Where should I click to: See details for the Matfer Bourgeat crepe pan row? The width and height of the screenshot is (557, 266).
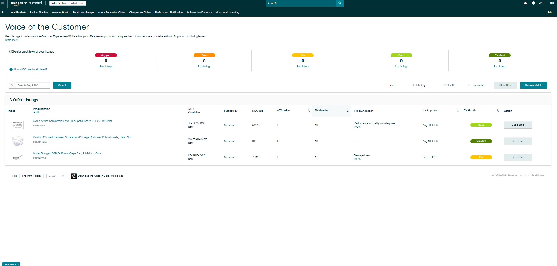tap(518, 157)
